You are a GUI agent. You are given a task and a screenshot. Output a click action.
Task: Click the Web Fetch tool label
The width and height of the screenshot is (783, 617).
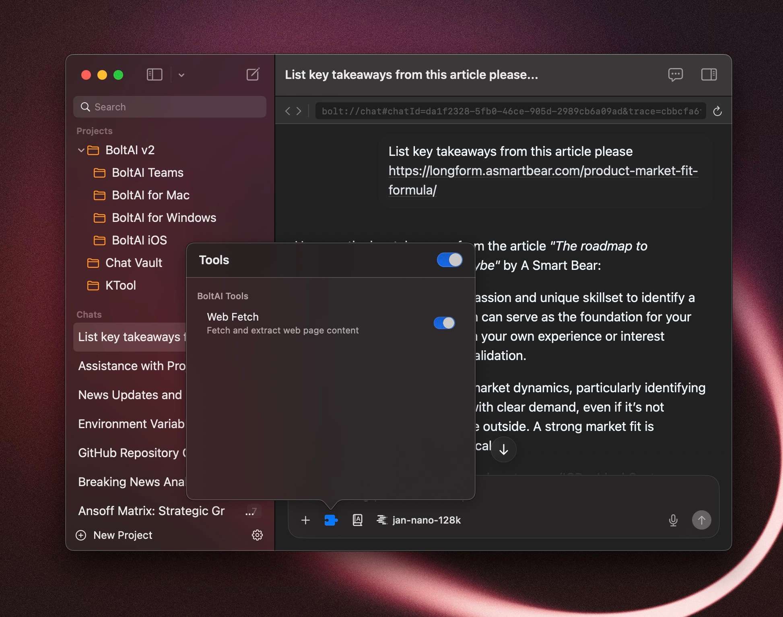pos(233,317)
